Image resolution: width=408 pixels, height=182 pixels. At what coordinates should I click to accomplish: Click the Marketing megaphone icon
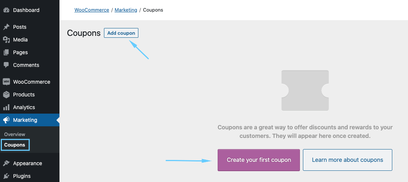tap(6, 120)
